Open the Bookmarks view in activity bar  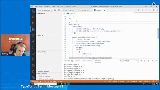(x=33, y=47)
